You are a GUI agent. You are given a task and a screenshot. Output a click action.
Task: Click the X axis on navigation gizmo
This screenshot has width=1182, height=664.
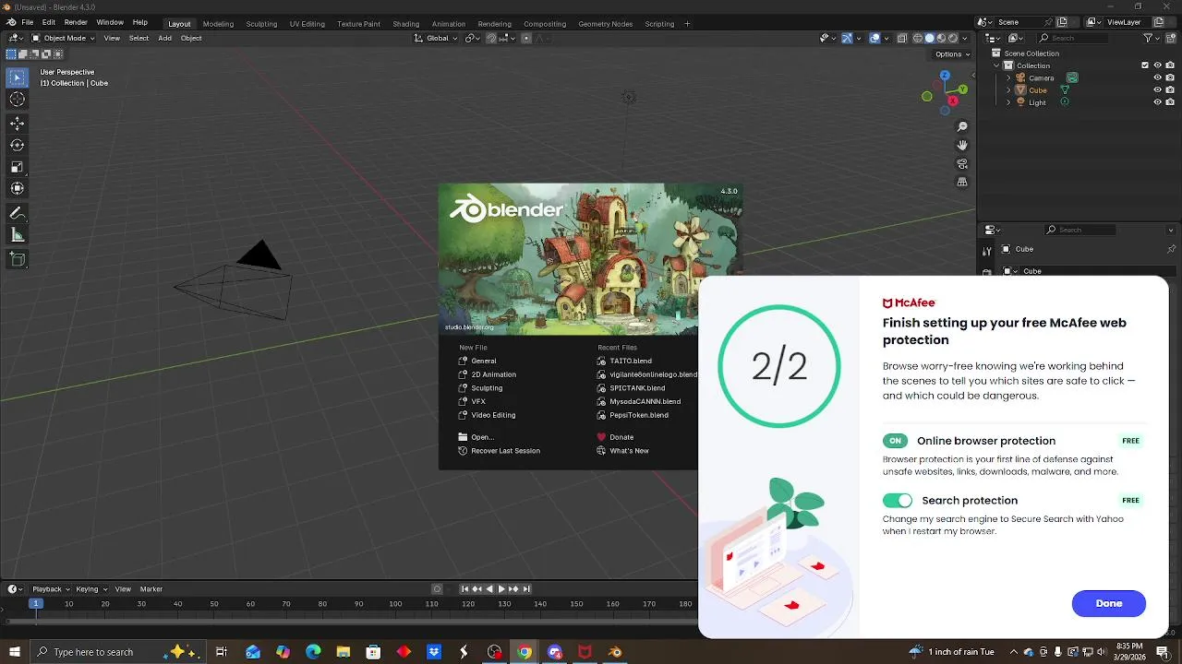[953, 100]
